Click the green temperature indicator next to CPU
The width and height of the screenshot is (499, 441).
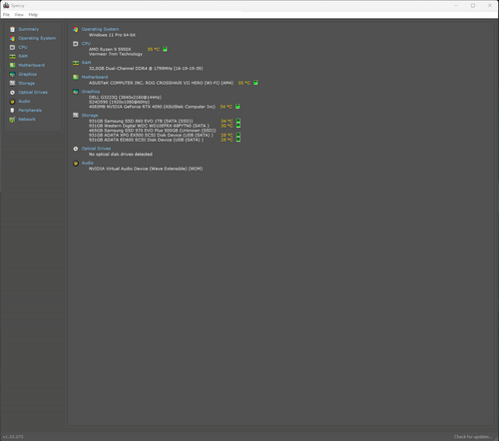pos(165,49)
